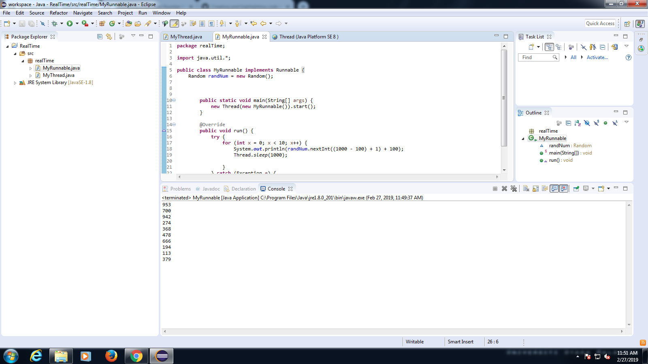Collapse MyRunnable class in Outline

[523, 138]
